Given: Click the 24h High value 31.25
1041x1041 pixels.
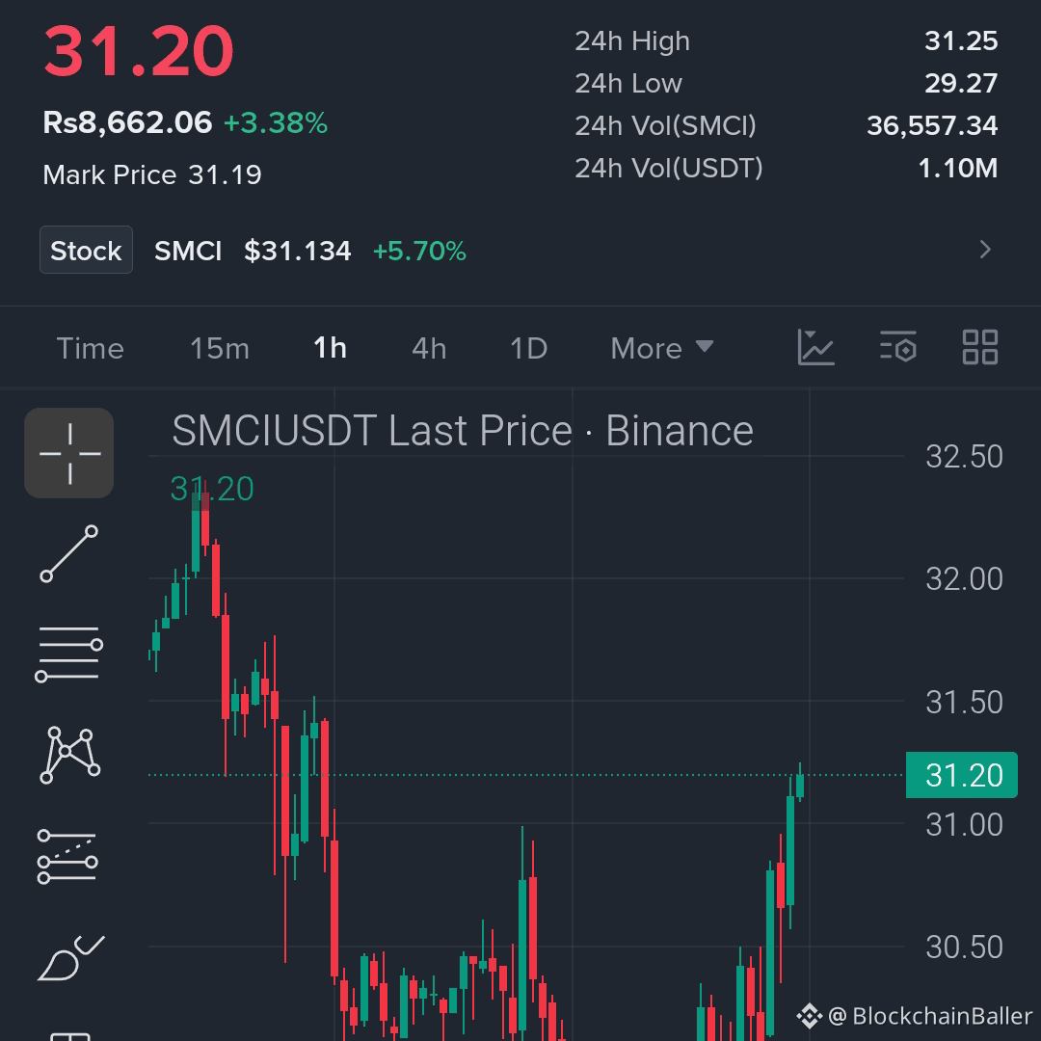Looking at the screenshot, I should 961,41.
